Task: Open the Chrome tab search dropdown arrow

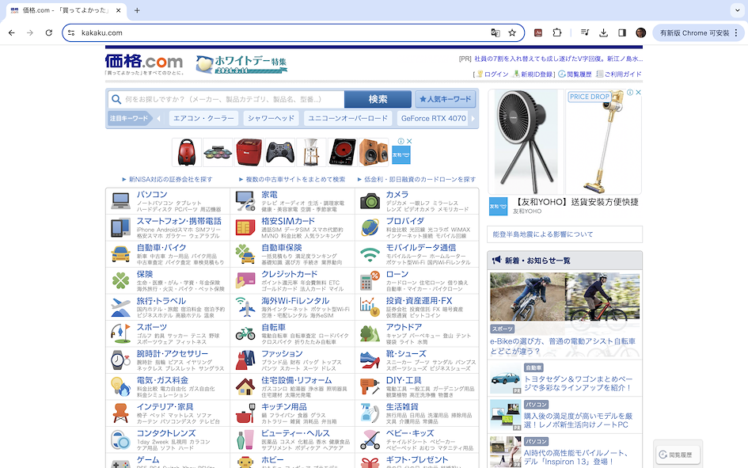Action: (737, 10)
